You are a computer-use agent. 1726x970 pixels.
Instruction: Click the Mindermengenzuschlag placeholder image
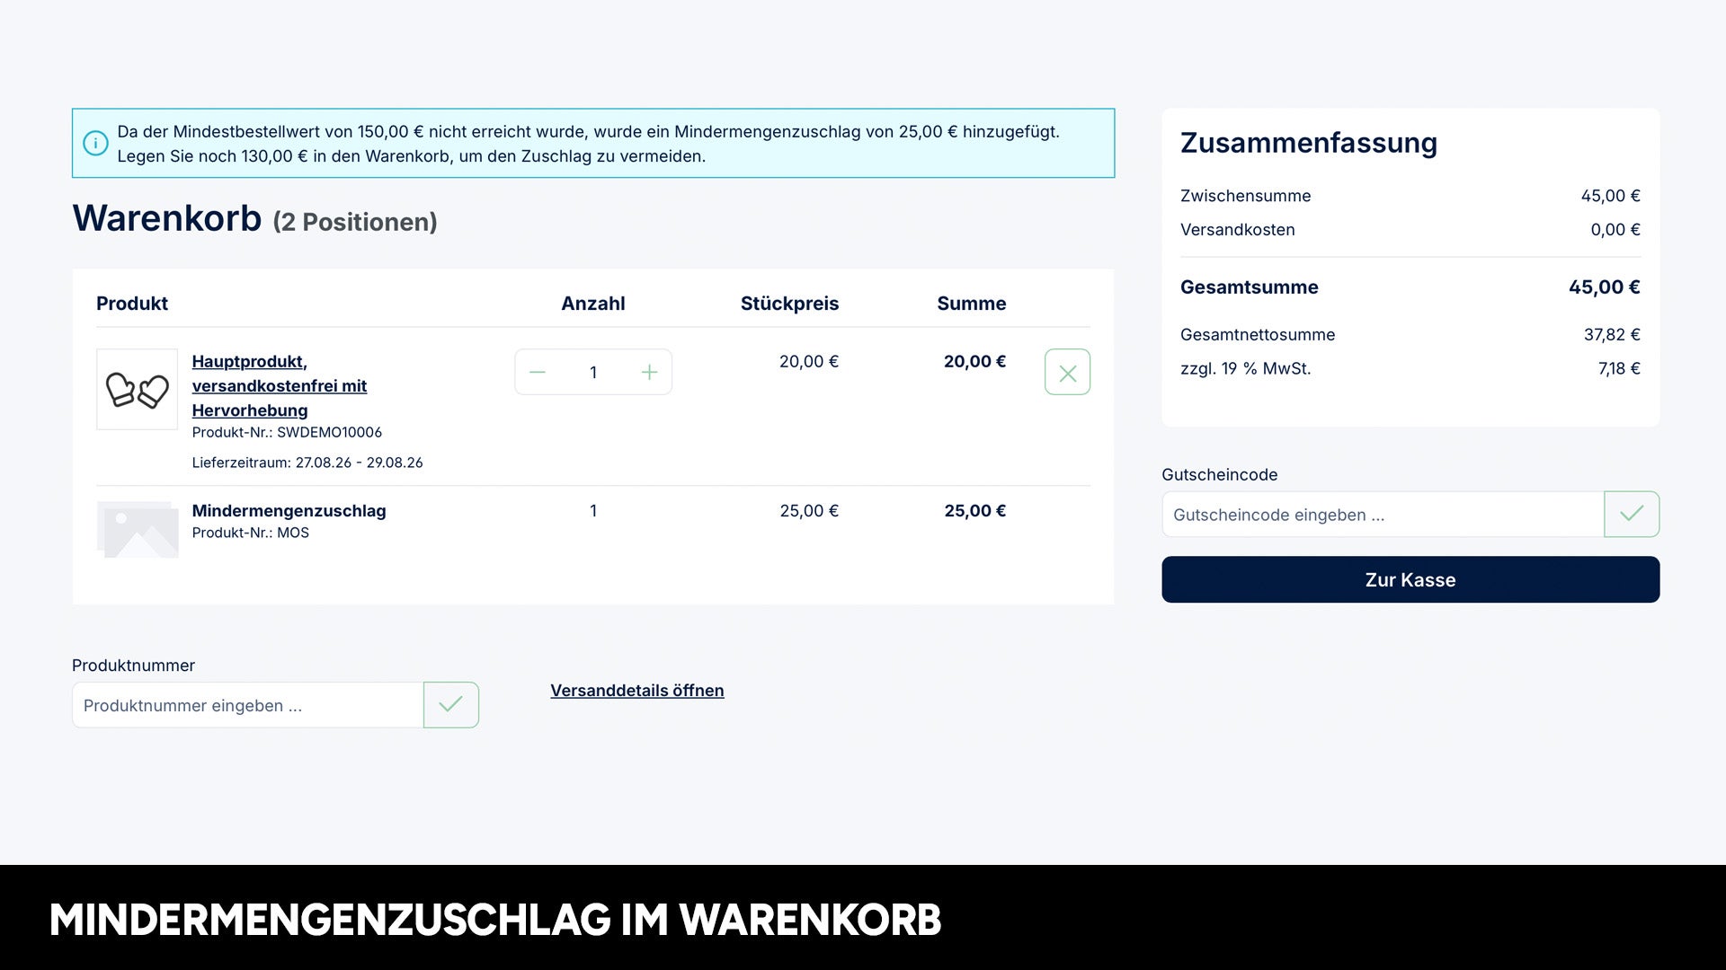tap(137, 529)
